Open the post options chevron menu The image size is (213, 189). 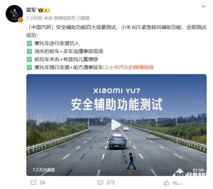pos(203,6)
